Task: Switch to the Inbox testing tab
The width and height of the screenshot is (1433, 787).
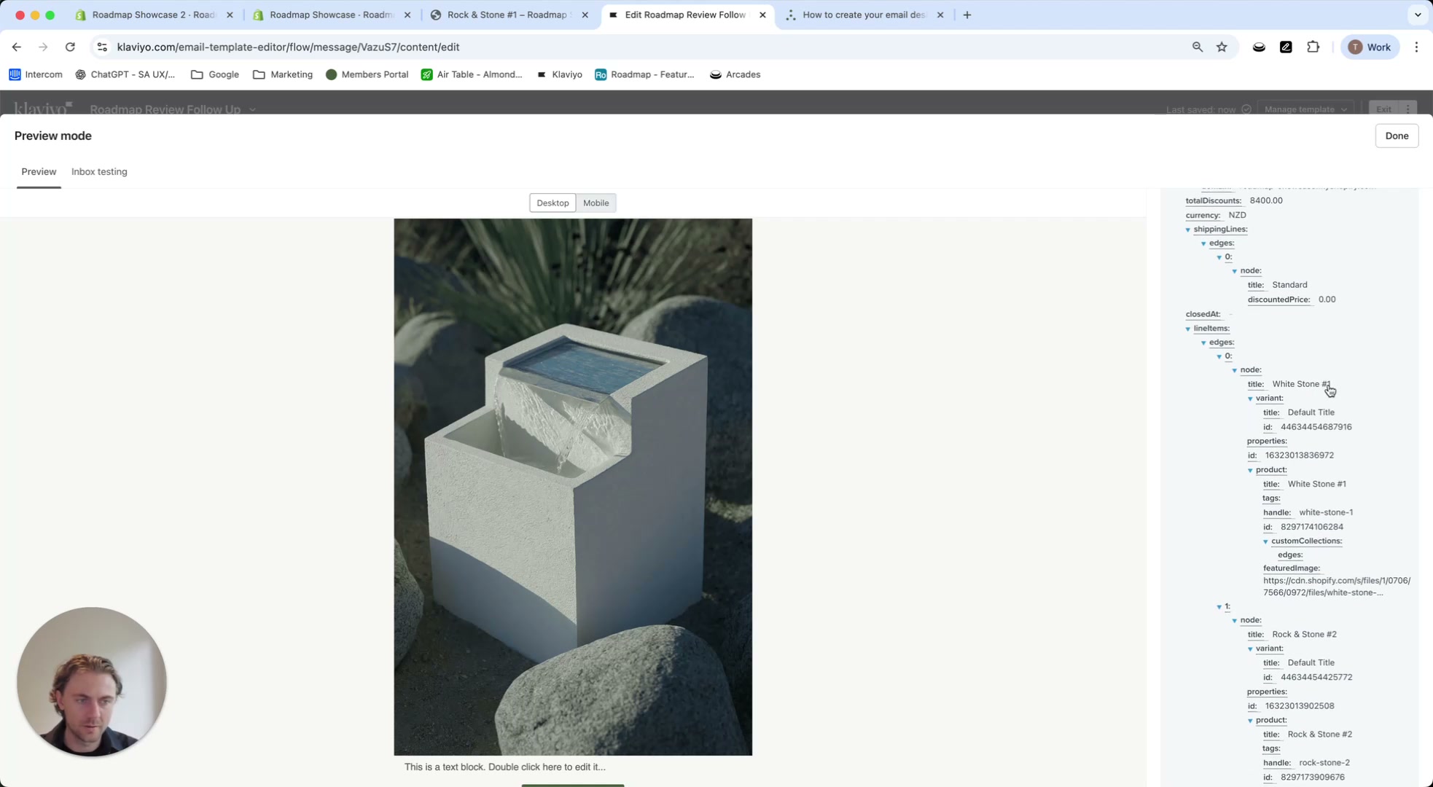Action: coord(99,171)
